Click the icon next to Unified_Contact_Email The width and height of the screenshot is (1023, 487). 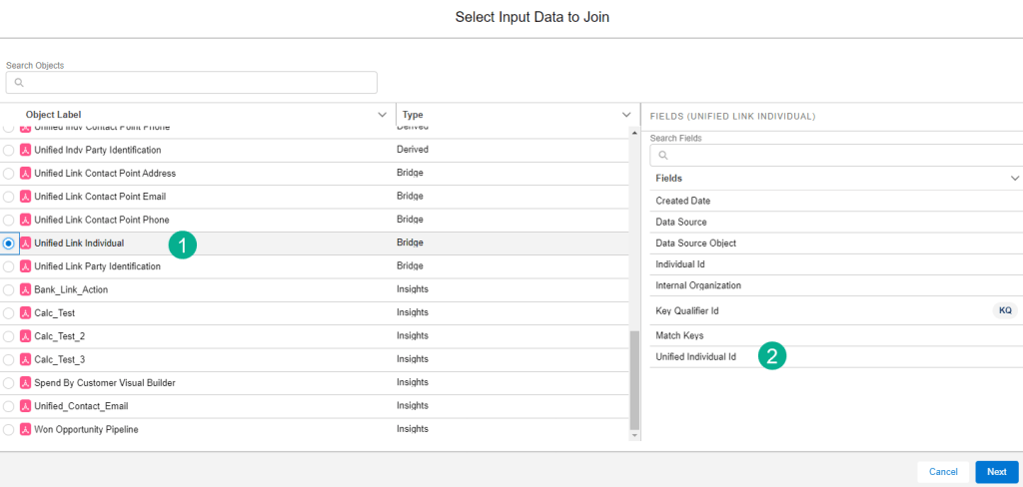click(x=26, y=406)
